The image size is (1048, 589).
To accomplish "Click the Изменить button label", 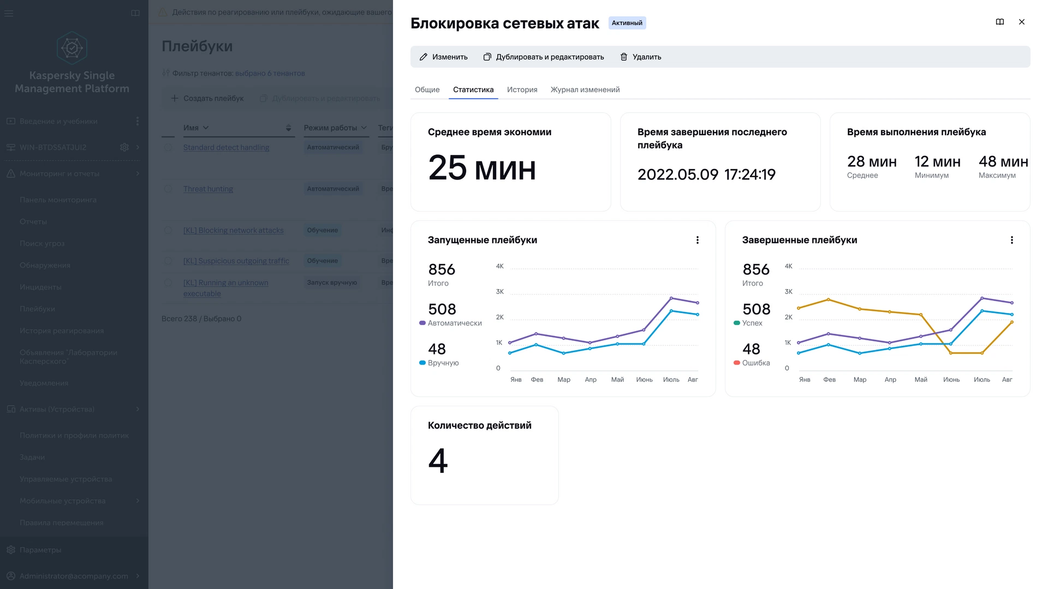I will 450,57.
